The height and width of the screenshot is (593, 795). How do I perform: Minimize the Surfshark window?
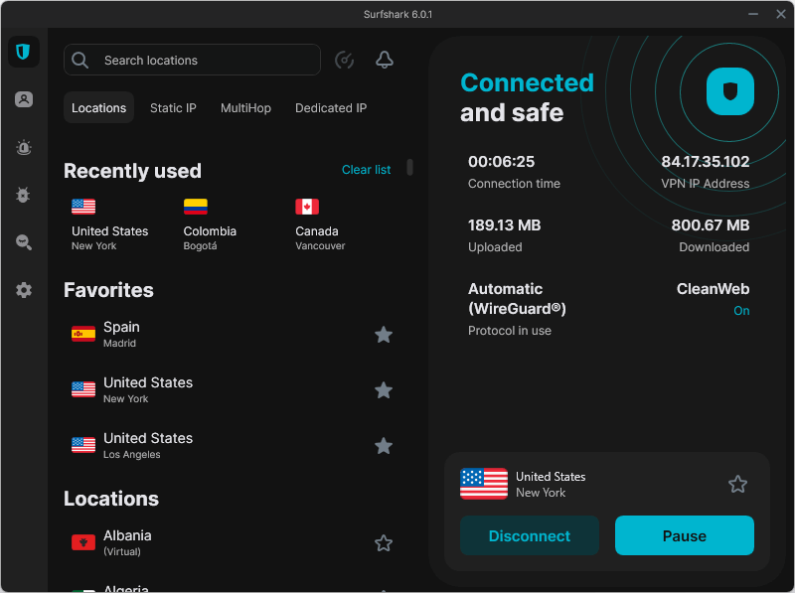click(x=753, y=14)
